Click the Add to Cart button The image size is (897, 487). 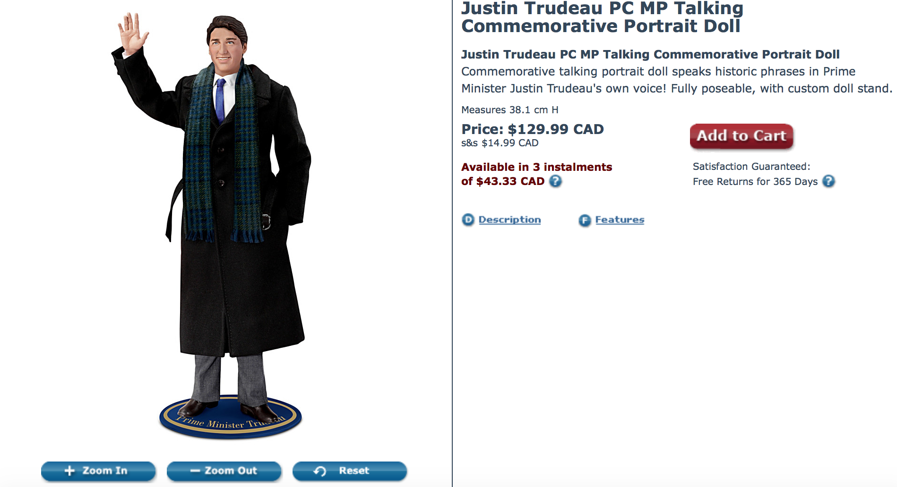click(x=741, y=136)
